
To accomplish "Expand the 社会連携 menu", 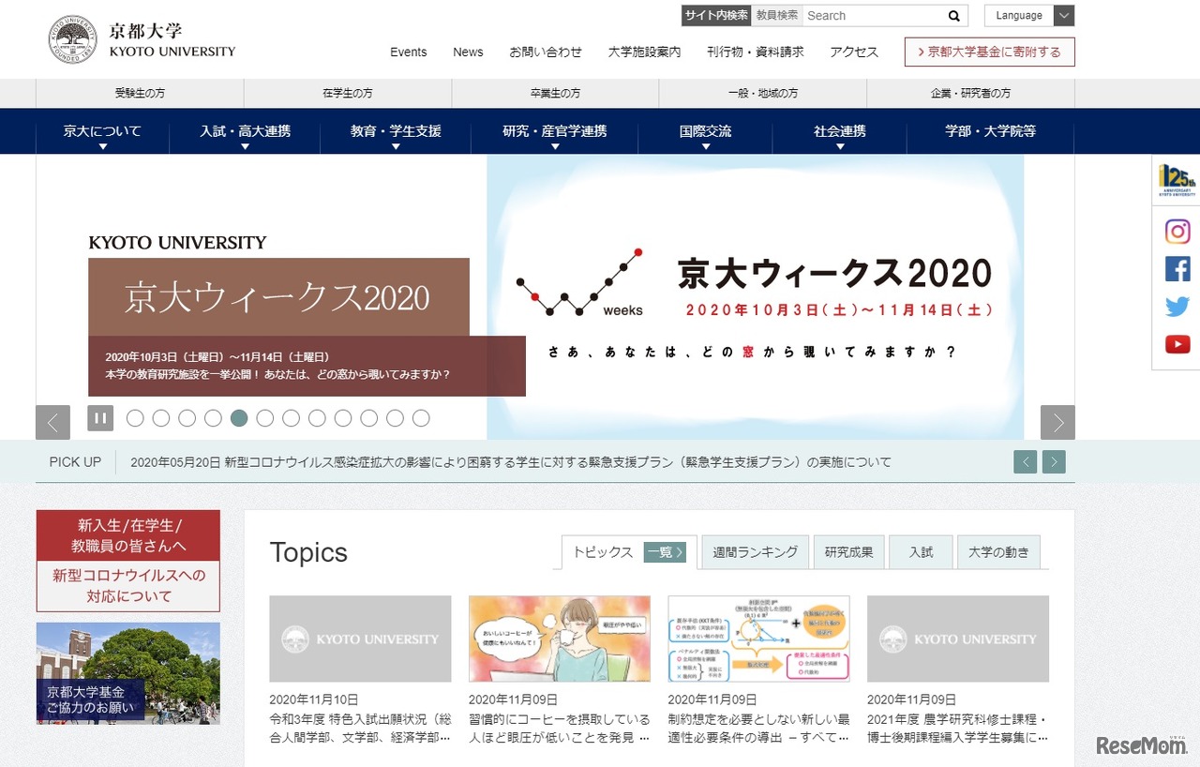I will click(x=839, y=131).
